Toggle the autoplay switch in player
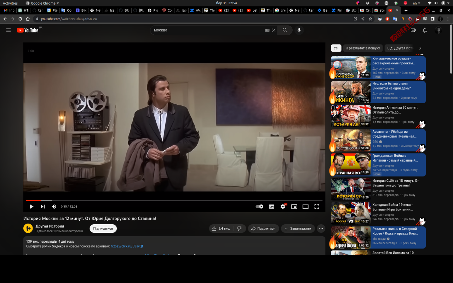 click(x=260, y=207)
